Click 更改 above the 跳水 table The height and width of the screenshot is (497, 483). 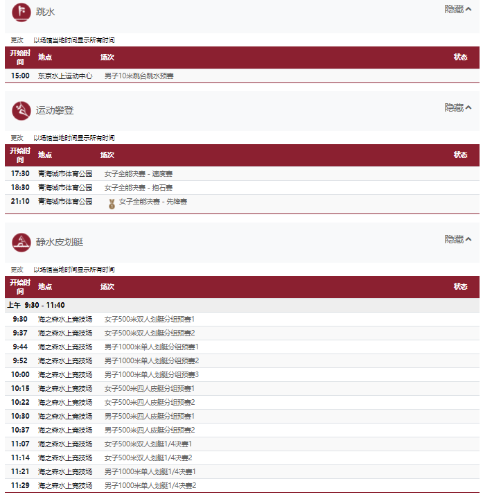(17, 40)
